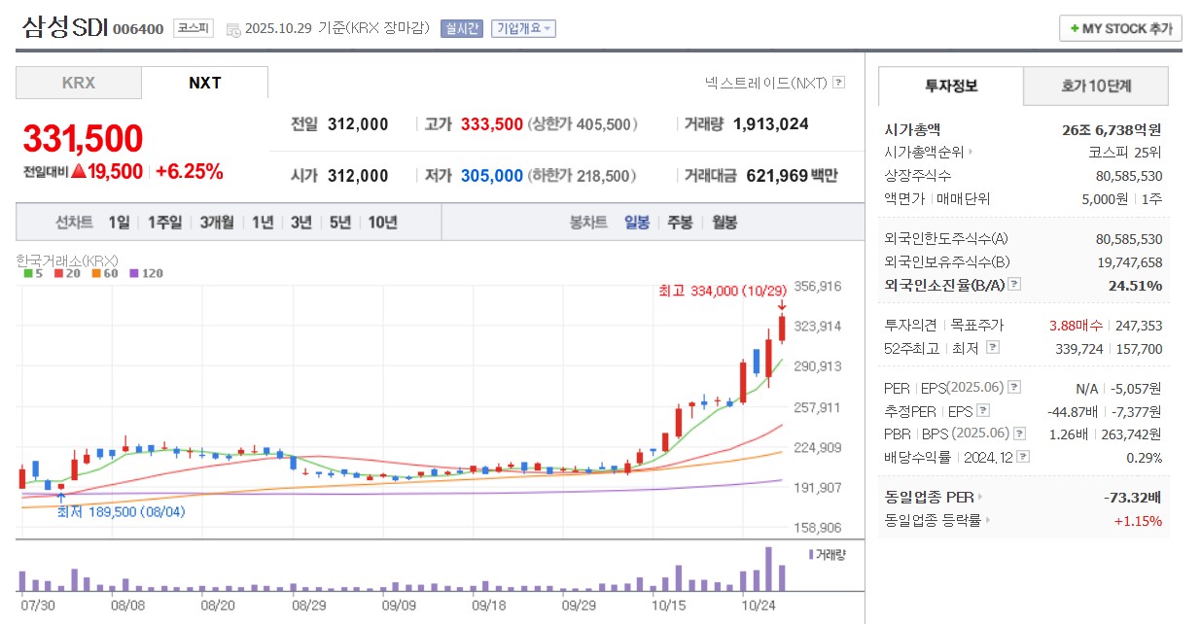The height and width of the screenshot is (624, 1201).
Task: Open the NXT exchange help tooltip icon
Action: (838, 84)
